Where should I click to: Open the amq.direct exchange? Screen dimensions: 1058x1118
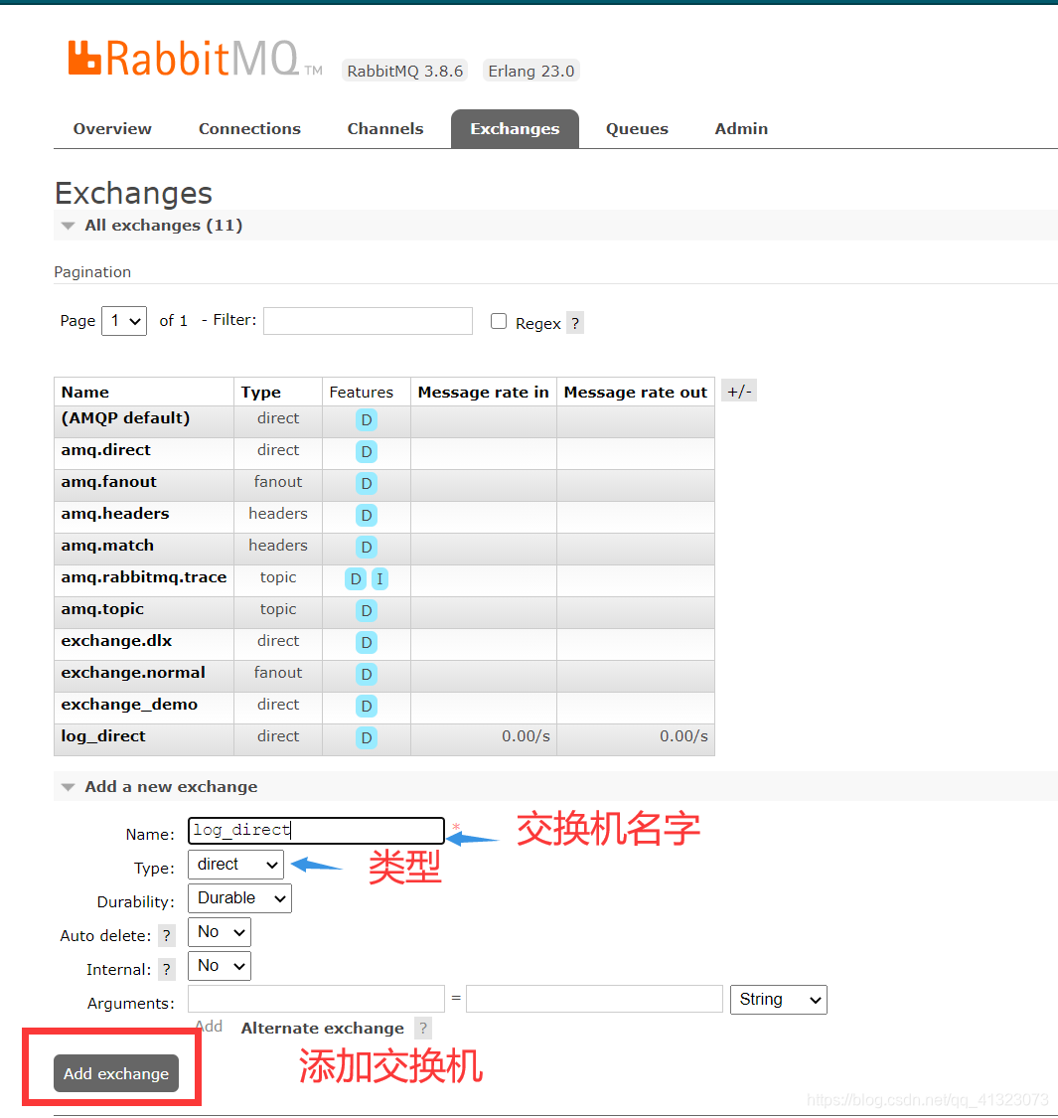[x=105, y=450]
